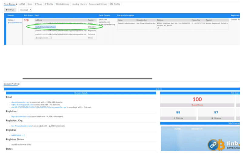
Task: Open the Settings button
Action: (10, 10)
